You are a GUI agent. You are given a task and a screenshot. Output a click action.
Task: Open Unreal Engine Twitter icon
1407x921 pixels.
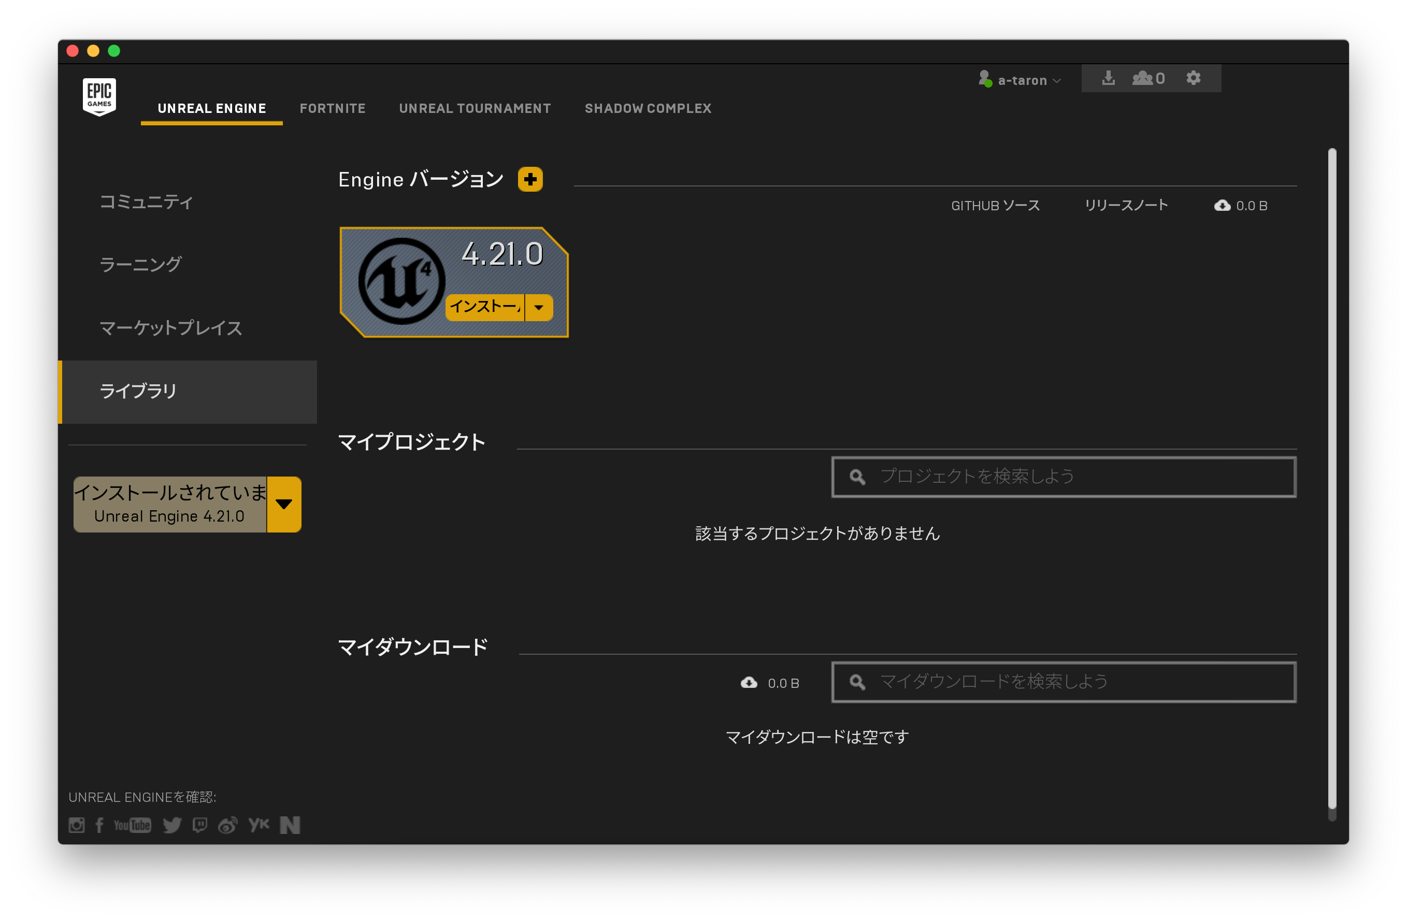[x=172, y=825]
